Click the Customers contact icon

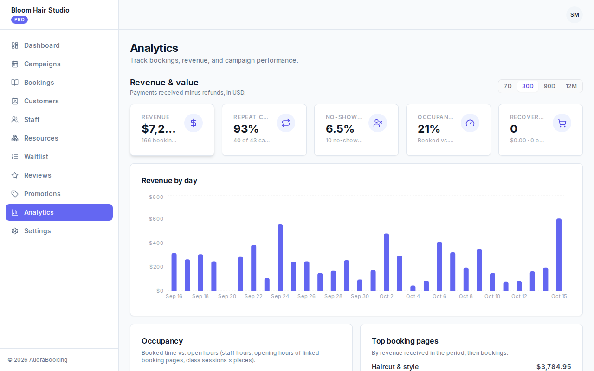point(15,101)
